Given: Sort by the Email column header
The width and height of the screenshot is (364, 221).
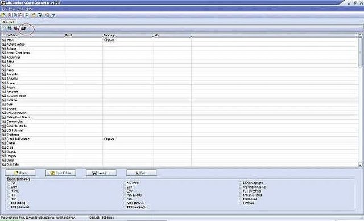Looking at the screenshot, I should [x=84, y=35].
